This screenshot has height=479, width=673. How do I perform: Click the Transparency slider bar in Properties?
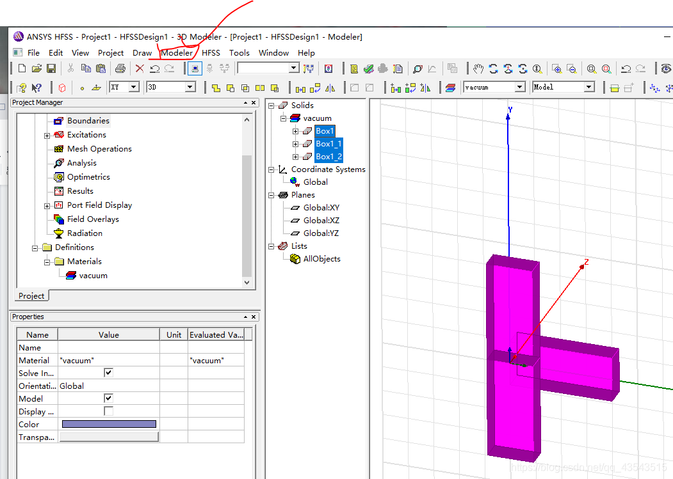click(109, 437)
